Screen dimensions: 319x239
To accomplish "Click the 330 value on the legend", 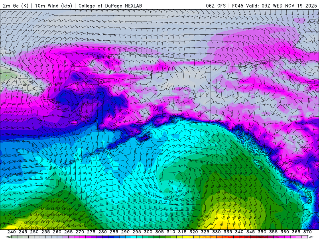I will tap(217, 232).
